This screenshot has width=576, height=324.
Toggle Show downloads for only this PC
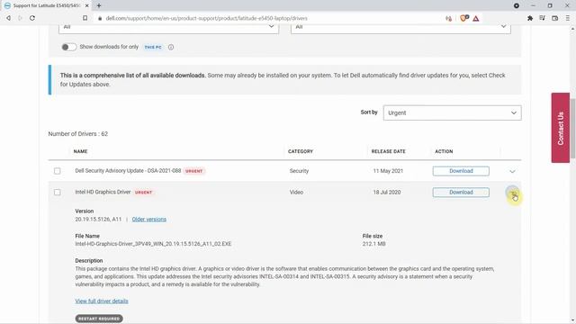pyautogui.click(x=68, y=47)
